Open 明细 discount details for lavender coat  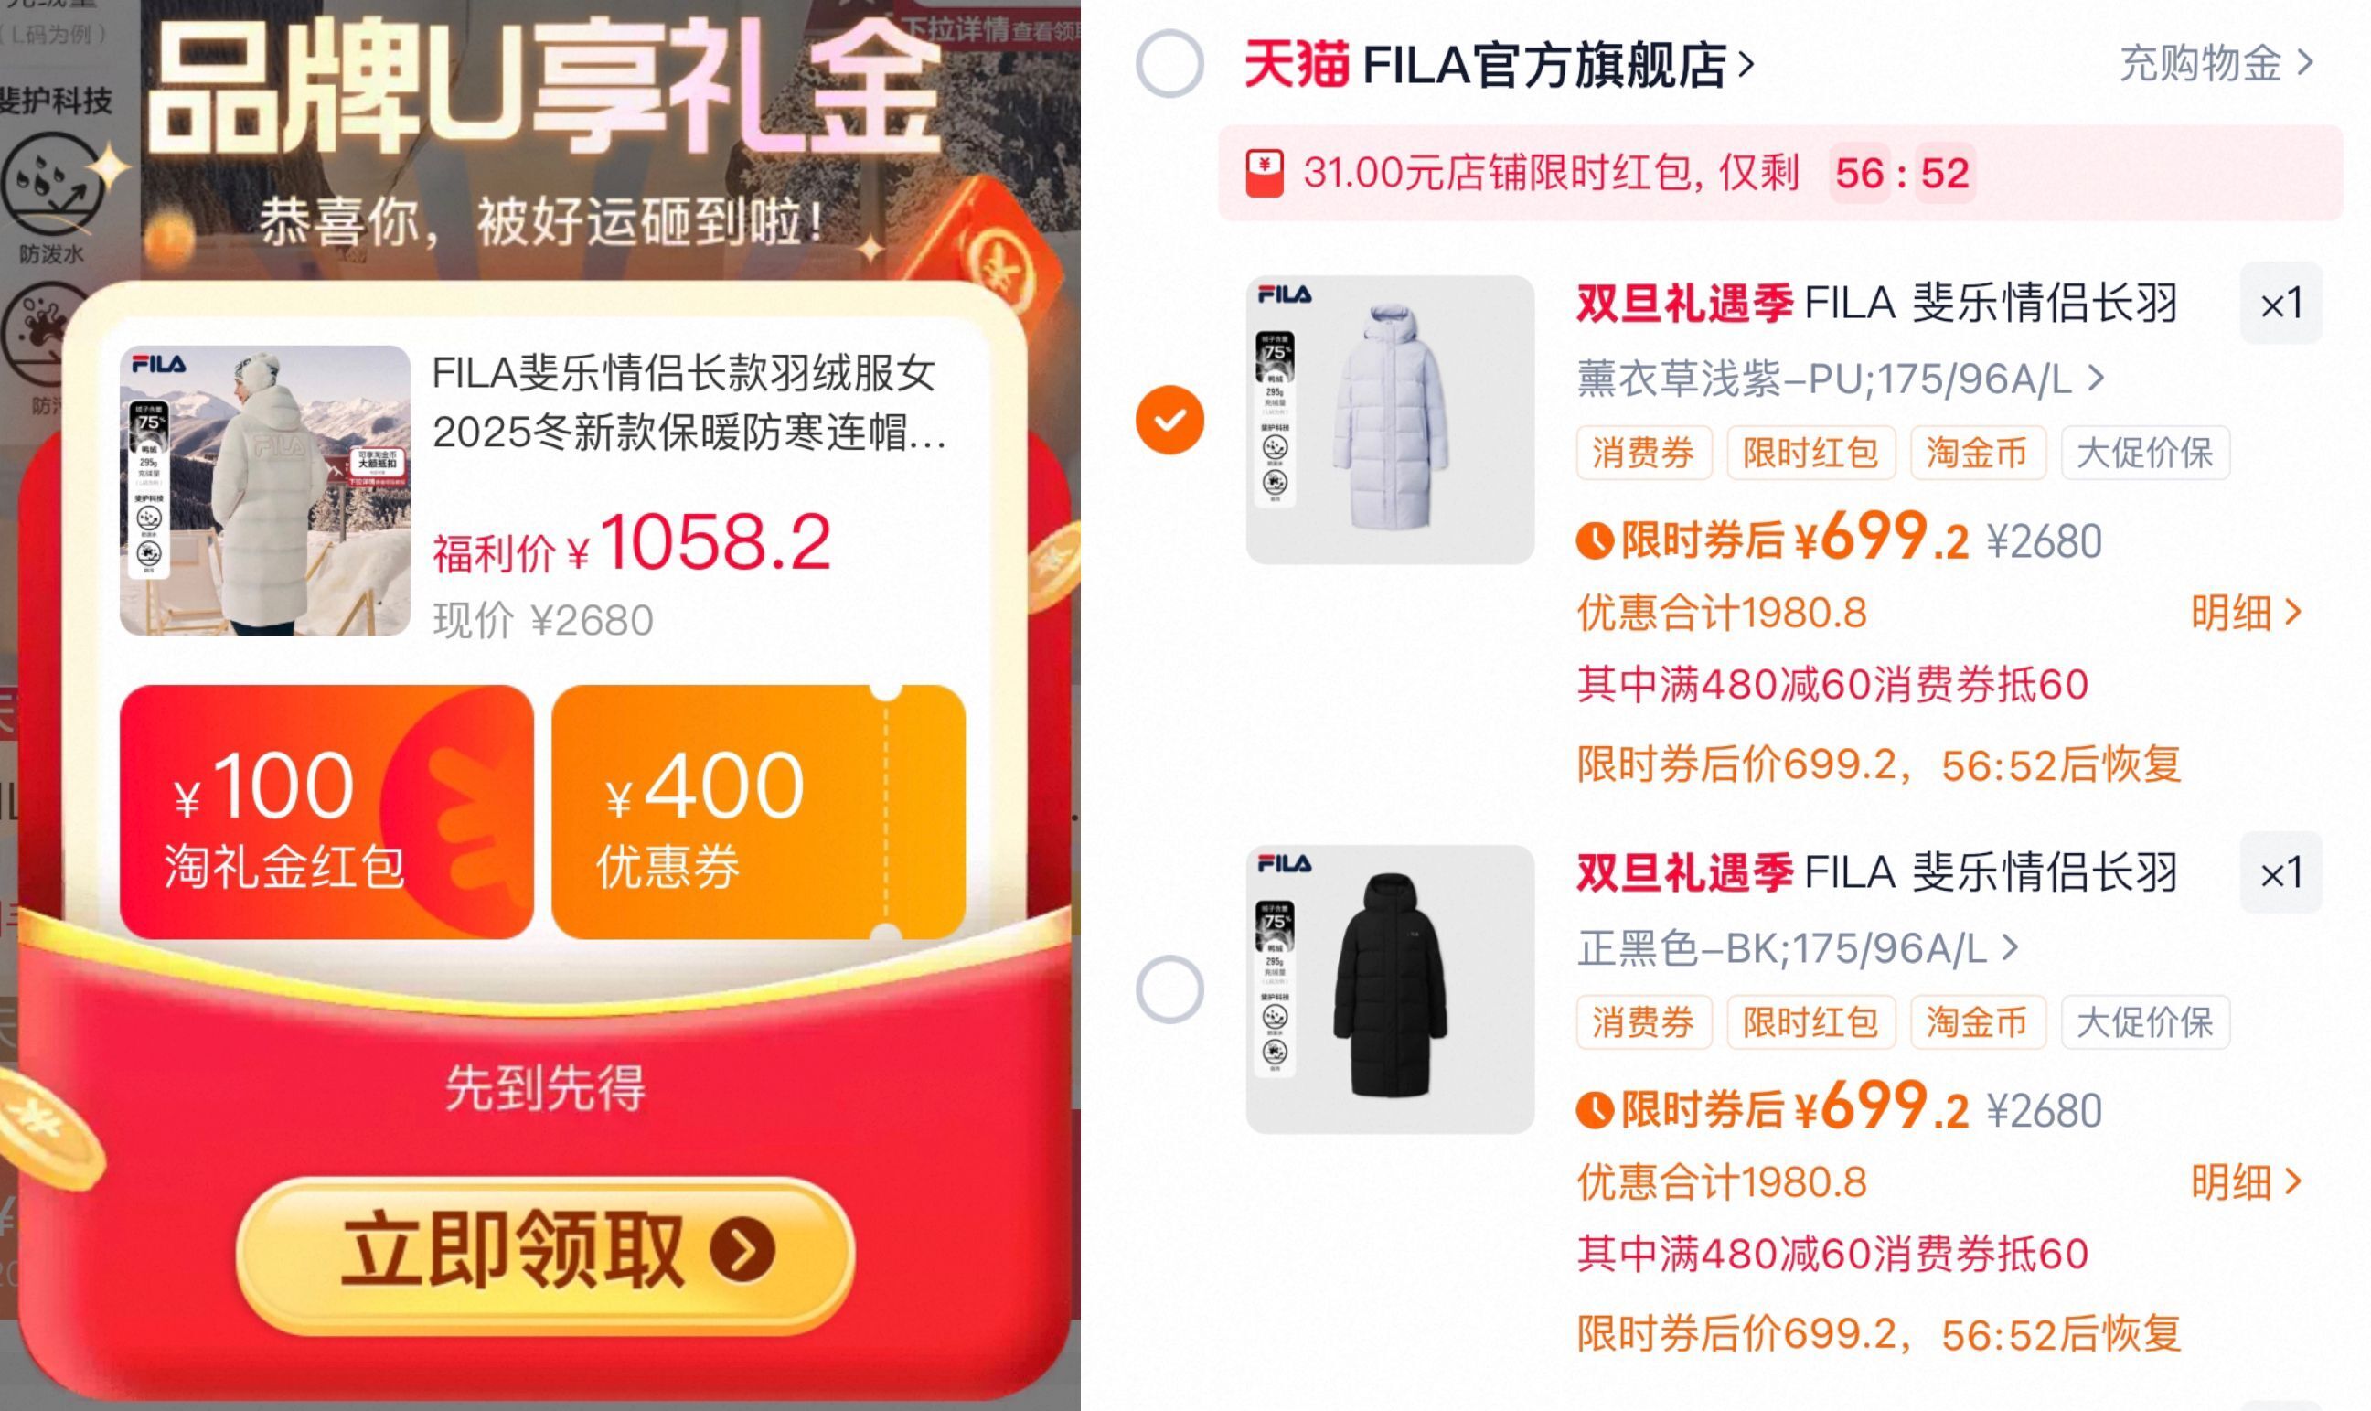[2246, 614]
